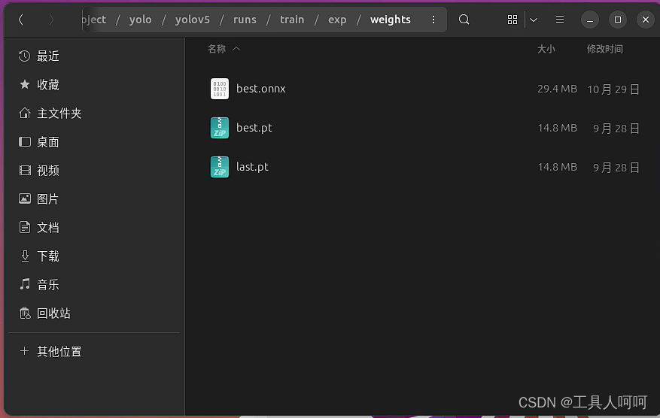Select weights in the path bar
Screen dimensions: 660x418
[390, 20]
